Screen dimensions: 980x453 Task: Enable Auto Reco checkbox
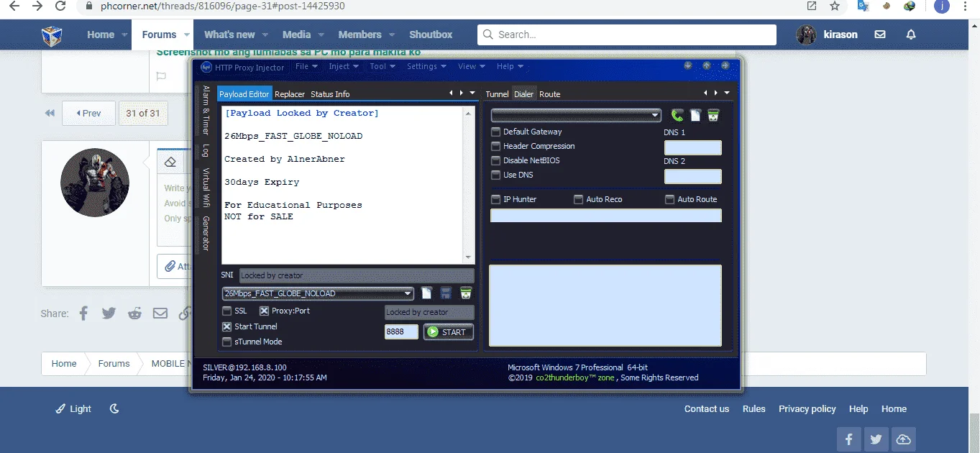pos(578,199)
